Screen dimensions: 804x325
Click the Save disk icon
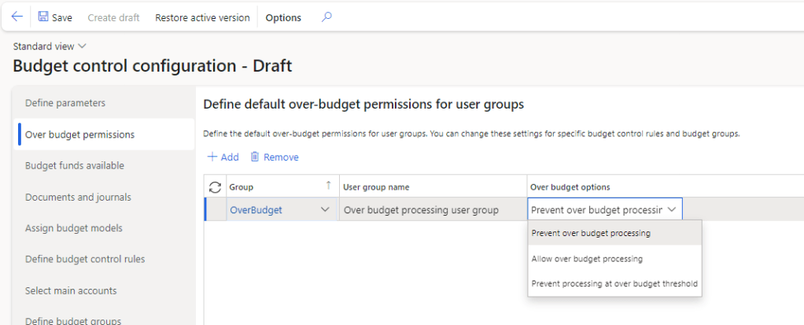[x=43, y=17]
